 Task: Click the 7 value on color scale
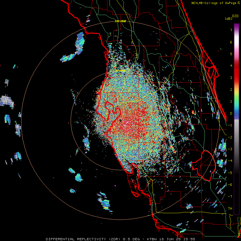(231, 30)
